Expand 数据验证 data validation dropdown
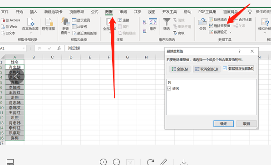Image resolution: width=271 pixels, height=165 pixels. 231,32
